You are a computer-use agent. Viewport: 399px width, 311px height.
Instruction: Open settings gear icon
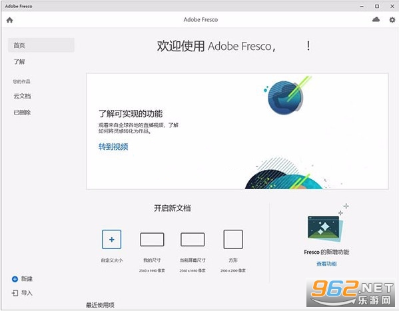click(392, 19)
